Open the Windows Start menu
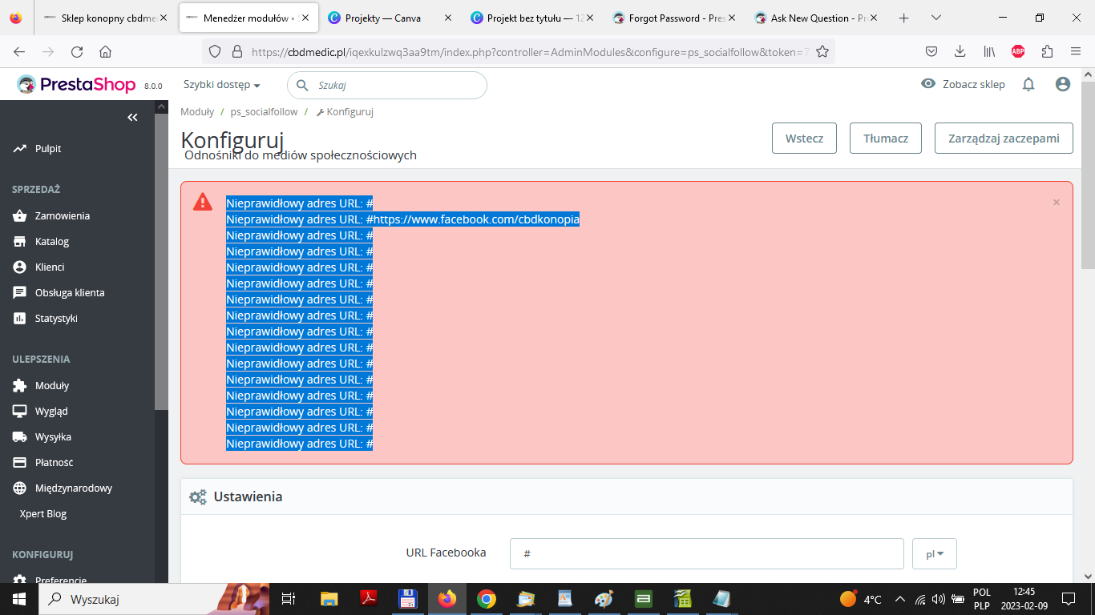Viewport: 1095px width, 615px height. [x=18, y=599]
